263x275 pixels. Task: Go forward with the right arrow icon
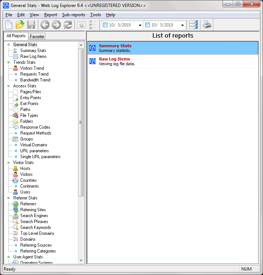[x=56, y=25]
